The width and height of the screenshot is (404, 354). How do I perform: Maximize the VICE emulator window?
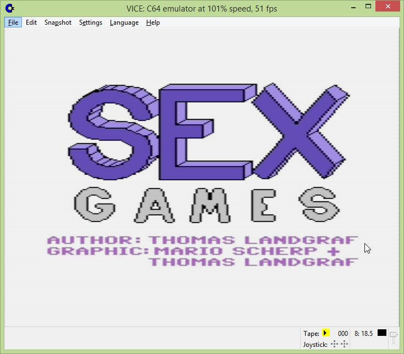point(368,7)
